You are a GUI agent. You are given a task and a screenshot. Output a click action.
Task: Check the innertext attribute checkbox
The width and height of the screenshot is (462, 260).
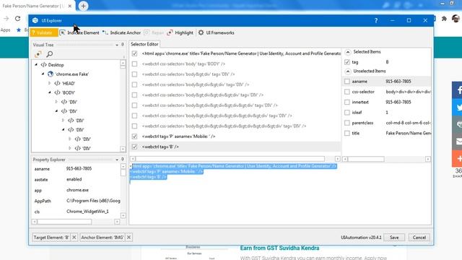coord(347,103)
